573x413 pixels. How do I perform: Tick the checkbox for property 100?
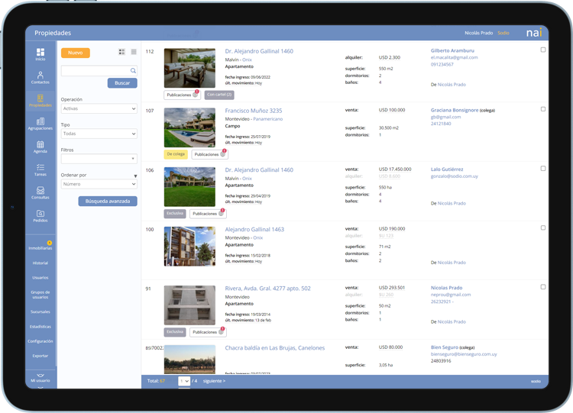pyautogui.click(x=543, y=227)
